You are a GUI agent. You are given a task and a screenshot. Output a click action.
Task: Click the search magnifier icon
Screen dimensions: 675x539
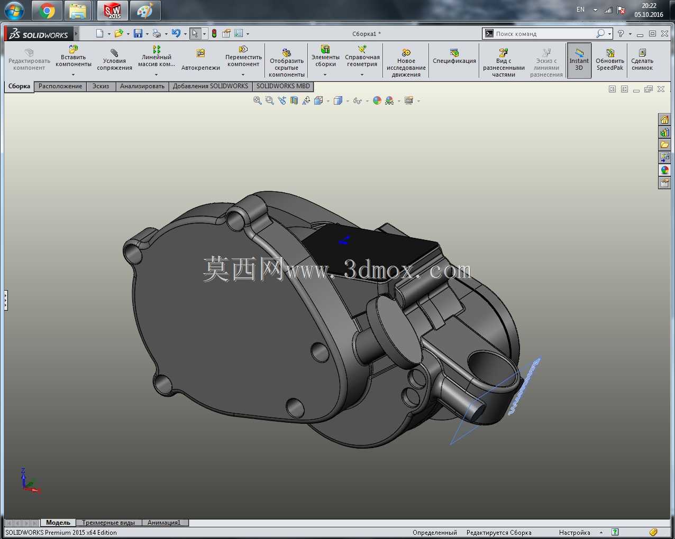point(600,33)
